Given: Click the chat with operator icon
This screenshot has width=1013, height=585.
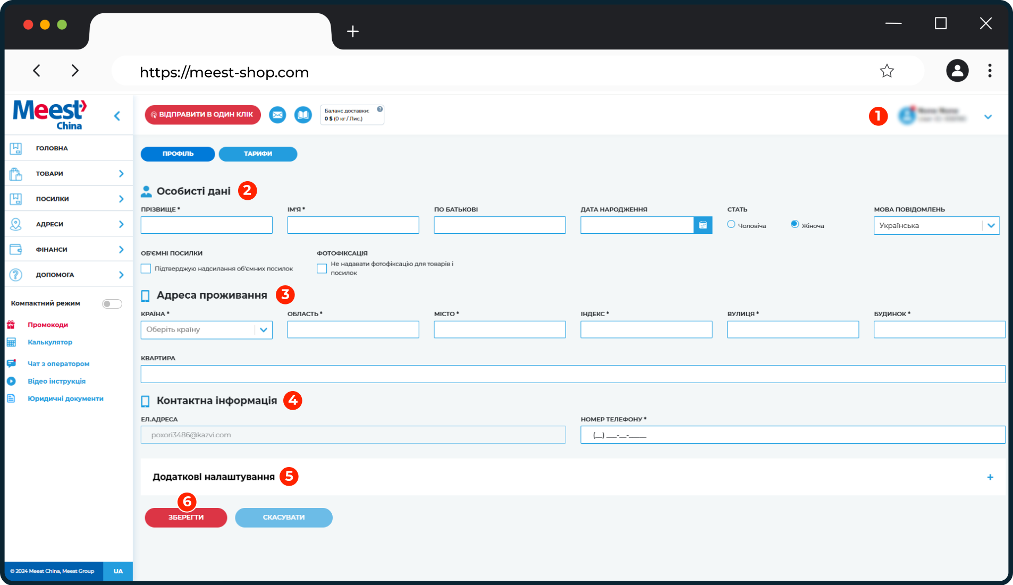Looking at the screenshot, I should click(11, 363).
